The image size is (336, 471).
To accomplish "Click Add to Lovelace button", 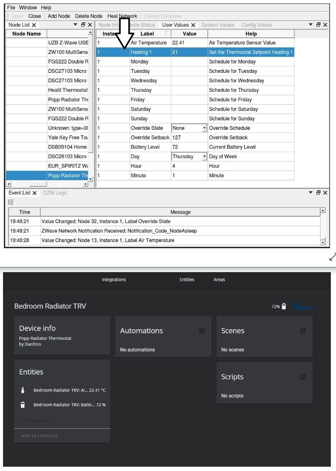I will coord(40,436).
